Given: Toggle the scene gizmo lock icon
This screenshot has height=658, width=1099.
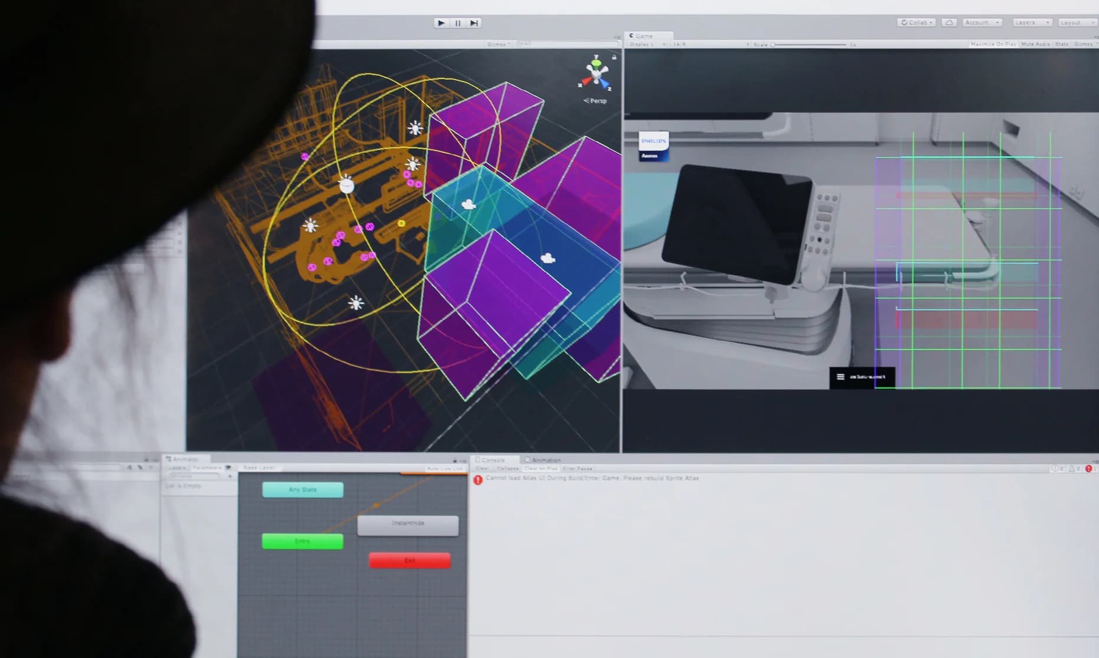Looking at the screenshot, I should (614, 57).
